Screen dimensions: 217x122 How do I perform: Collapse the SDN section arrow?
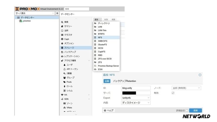[89, 99]
